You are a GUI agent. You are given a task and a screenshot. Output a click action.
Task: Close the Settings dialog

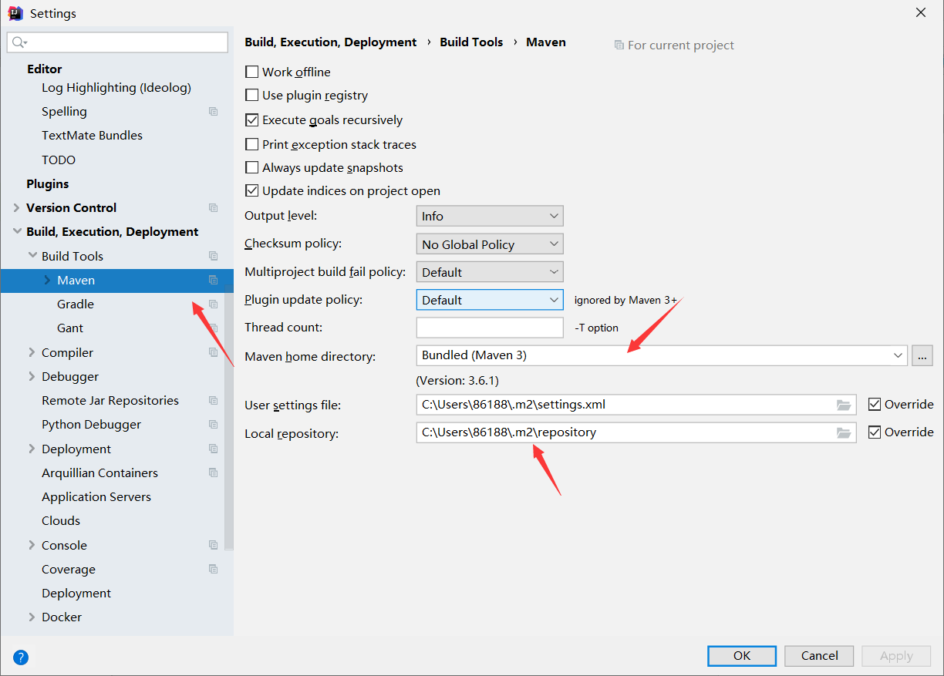921,13
